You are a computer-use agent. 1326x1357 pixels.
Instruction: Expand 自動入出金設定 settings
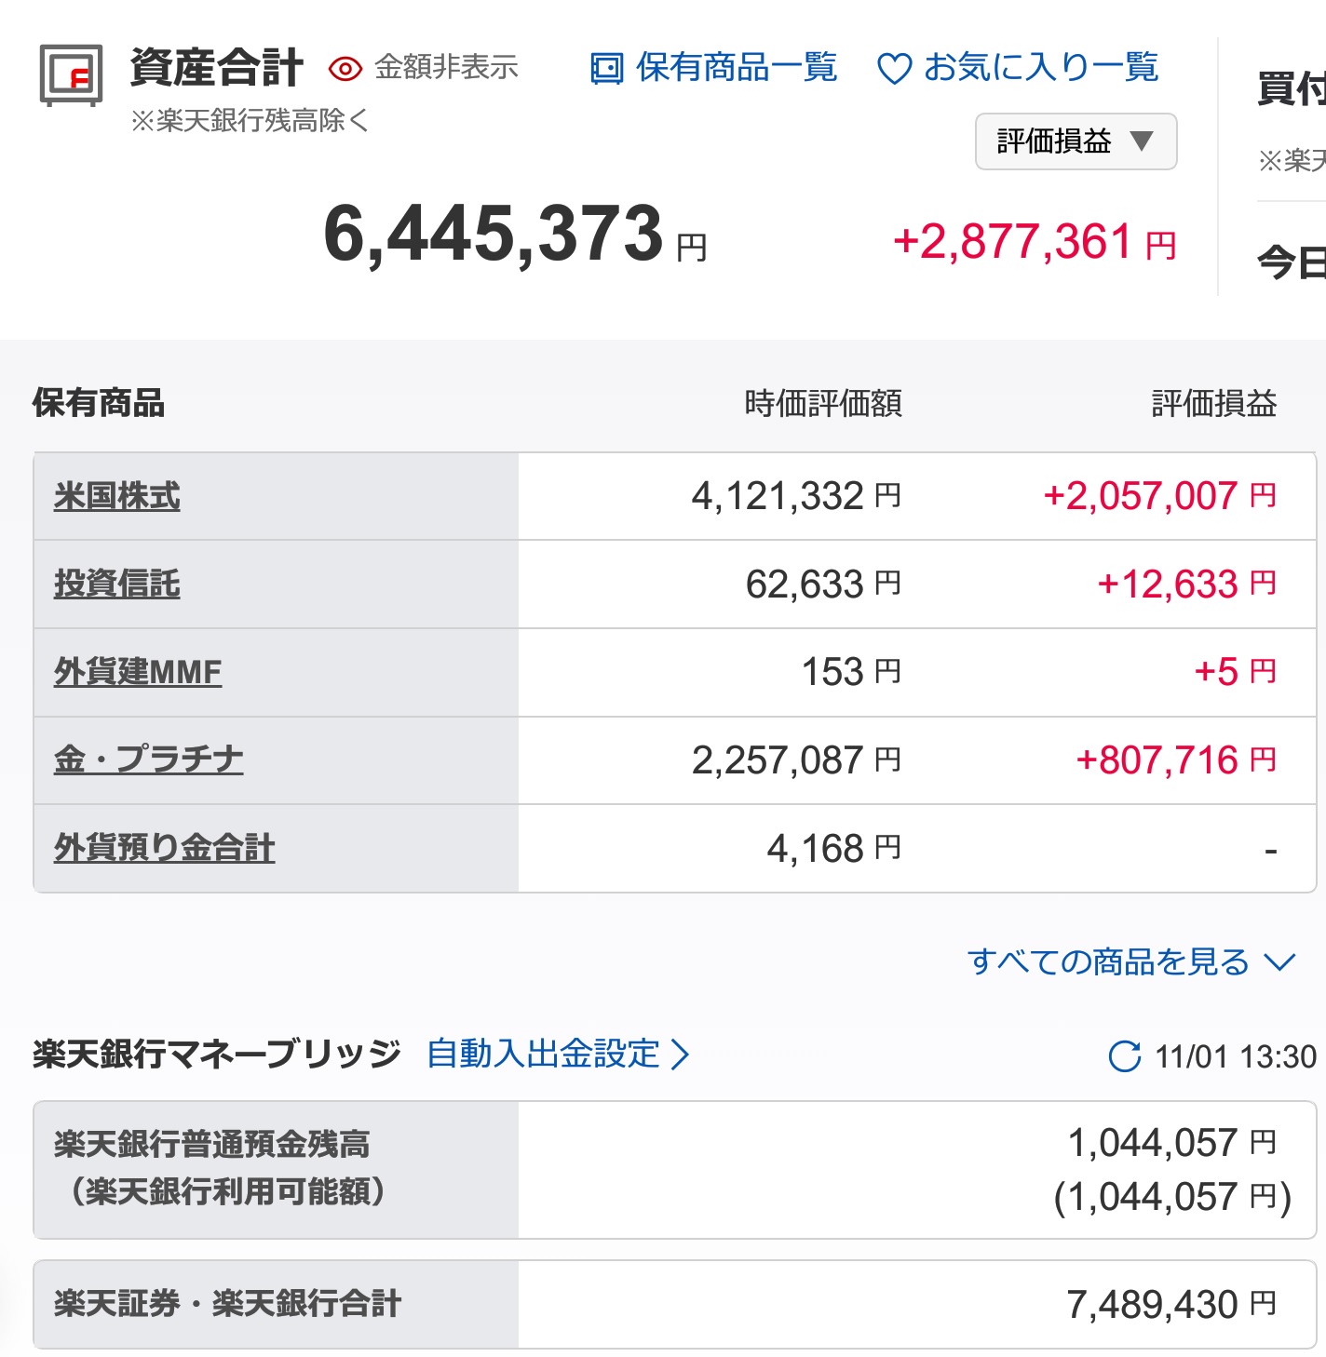pos(543,1055)
